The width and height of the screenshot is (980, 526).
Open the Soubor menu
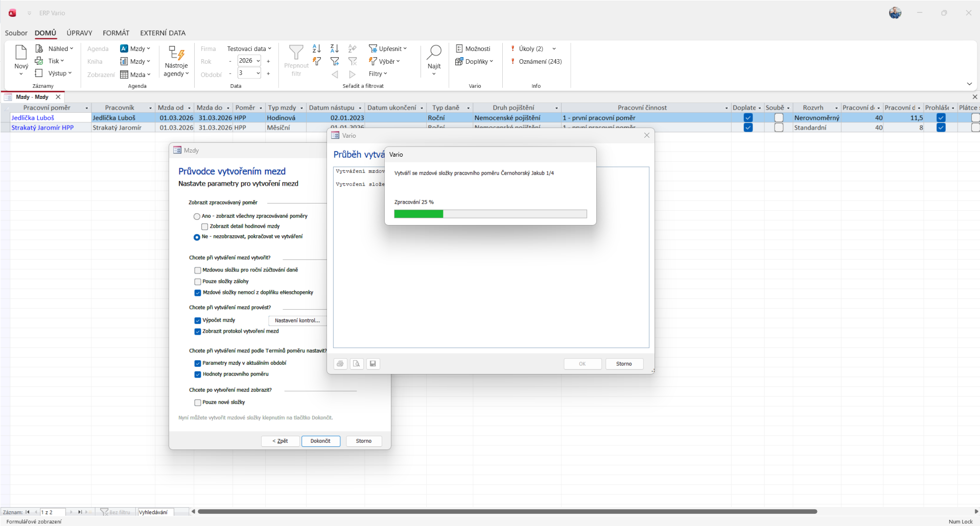[x=16, y=33]
